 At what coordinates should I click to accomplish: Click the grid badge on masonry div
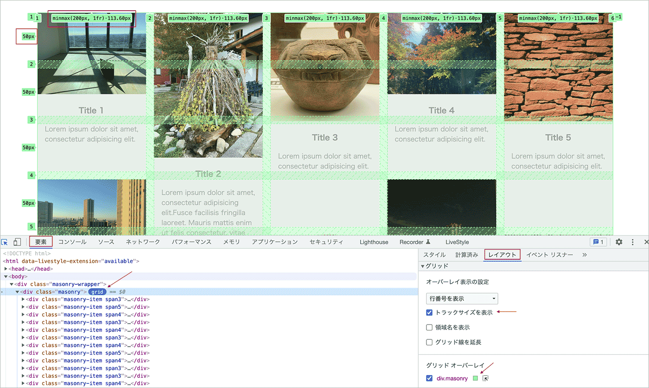(97, 292)
